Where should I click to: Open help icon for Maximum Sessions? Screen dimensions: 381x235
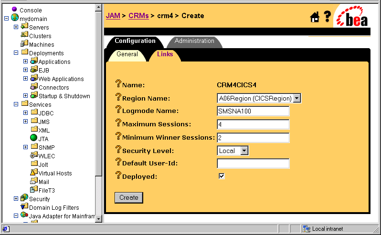(x=118, y=123)
